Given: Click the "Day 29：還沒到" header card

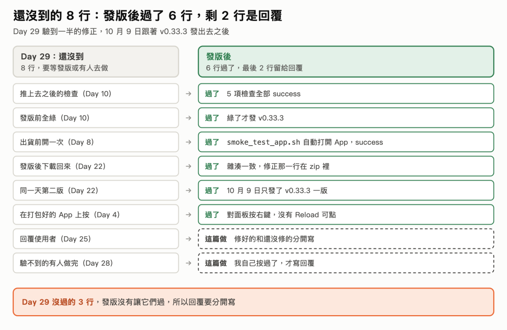Looking at the screenshot, I should (x=96, y=62).
